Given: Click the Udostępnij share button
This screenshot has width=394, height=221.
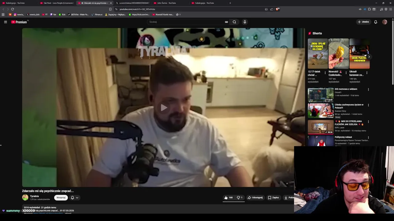Looking at the screenshot, I should [255, 198].
